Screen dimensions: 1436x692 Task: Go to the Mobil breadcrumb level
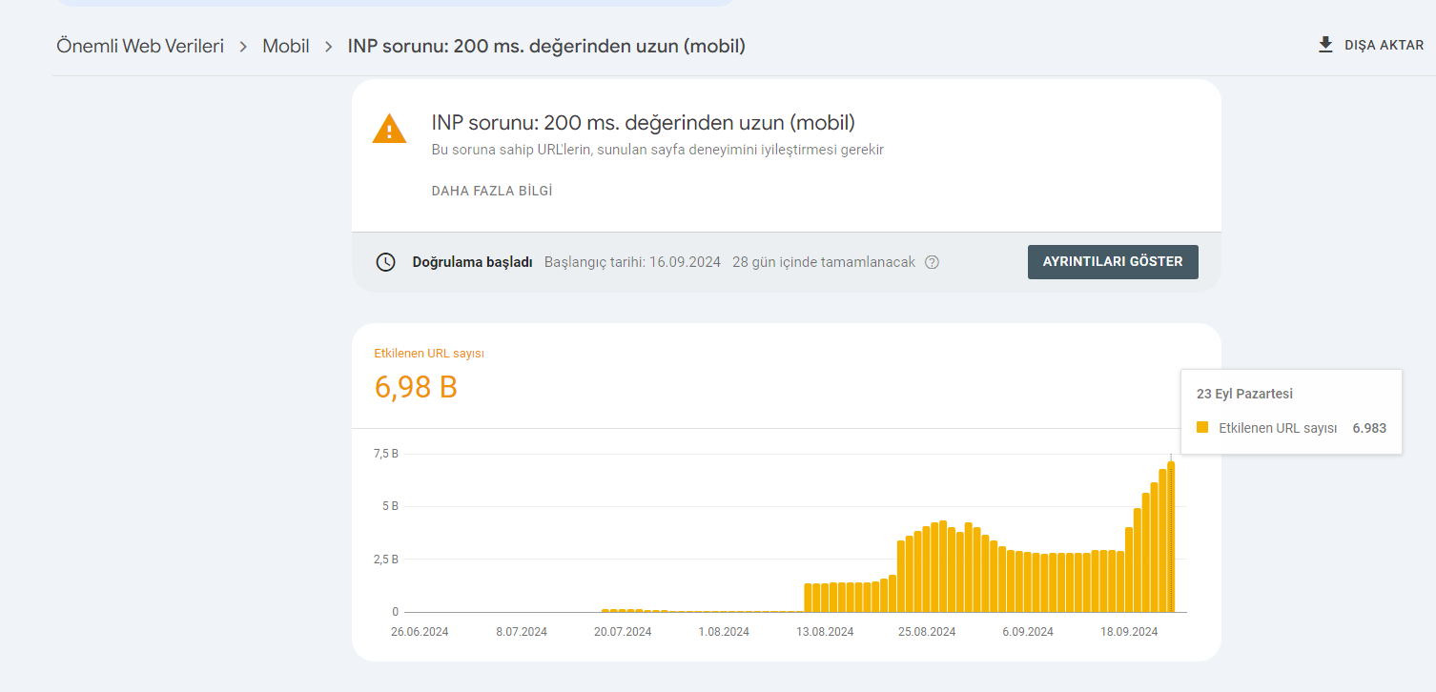click(286, 46)
